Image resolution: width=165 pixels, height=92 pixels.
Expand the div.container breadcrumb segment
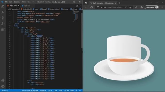click(53, 9)
